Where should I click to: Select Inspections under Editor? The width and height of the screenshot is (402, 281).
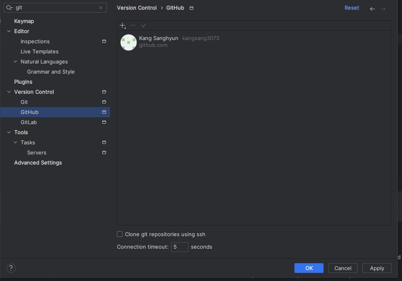coord(35,42)
